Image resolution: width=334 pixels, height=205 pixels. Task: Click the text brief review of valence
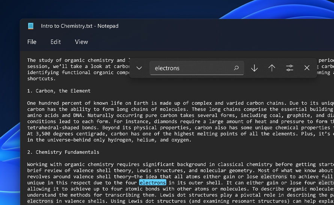60,171
